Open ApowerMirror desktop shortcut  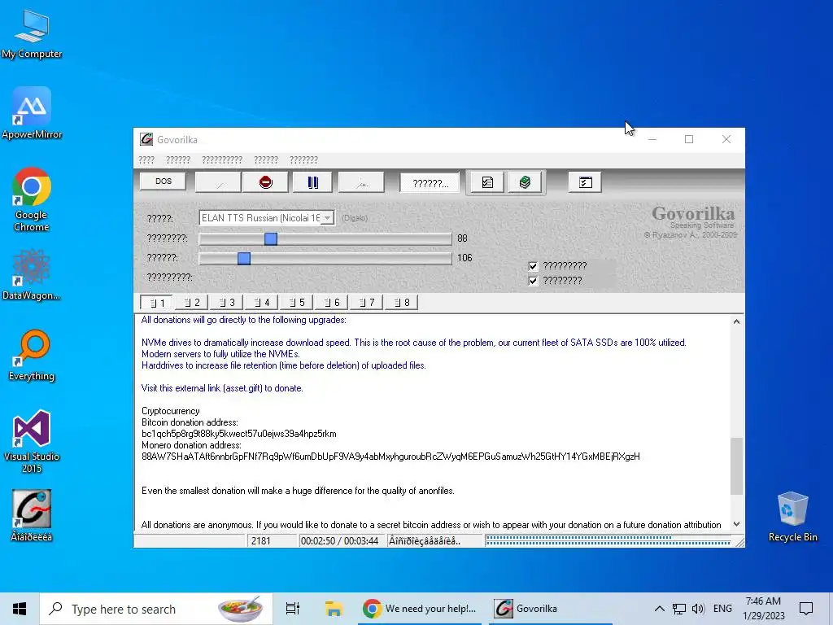tap(32, 113)
